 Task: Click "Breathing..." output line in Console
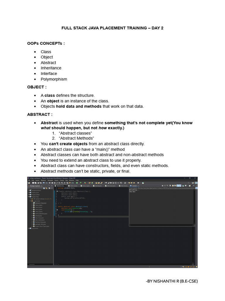[134, 190]
